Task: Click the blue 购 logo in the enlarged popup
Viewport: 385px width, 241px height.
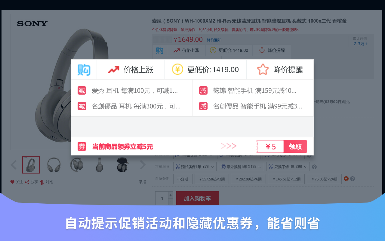Action: click(x=84, y=70)
